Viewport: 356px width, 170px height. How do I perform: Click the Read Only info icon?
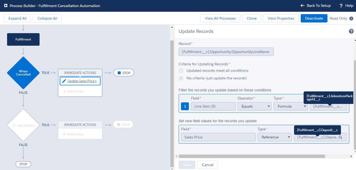pos(351,19)
